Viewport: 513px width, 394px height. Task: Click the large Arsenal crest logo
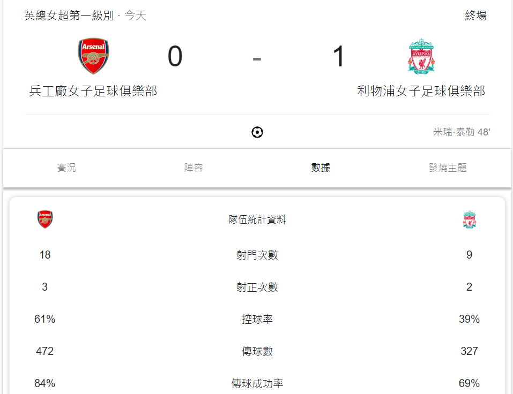[x=93, y=56]
